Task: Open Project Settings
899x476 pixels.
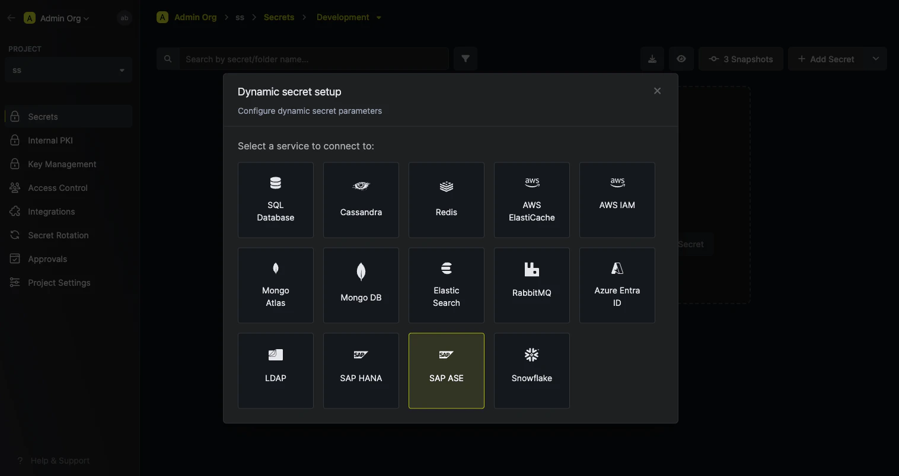Action: (69, 282)
